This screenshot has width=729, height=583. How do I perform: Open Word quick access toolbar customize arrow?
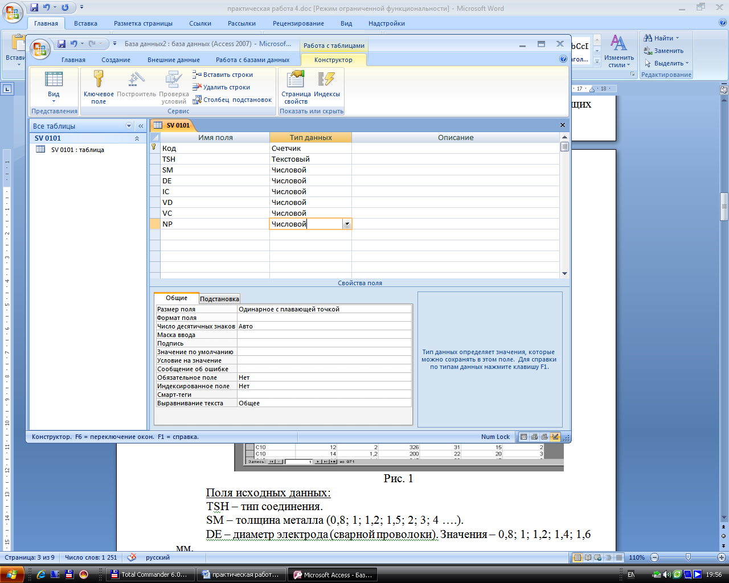[81, 8]
